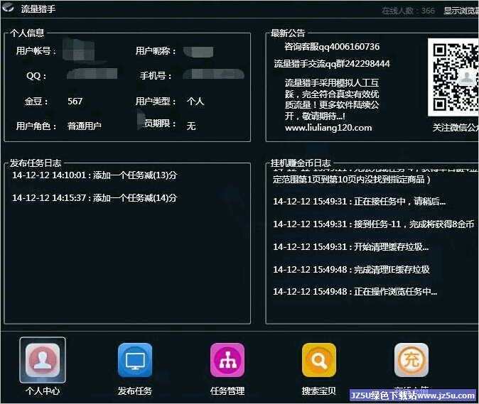Click the 用户昵称 field label
The height and width of the screenshot is (404, 479).
[x=156, y=50]
